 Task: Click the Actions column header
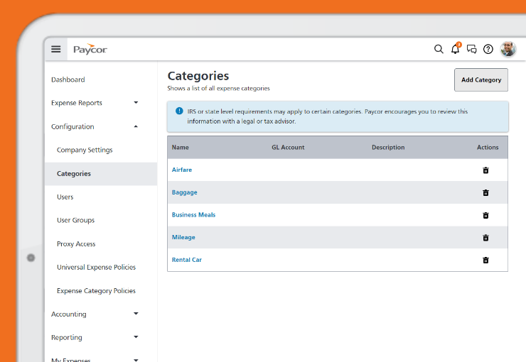488,148
